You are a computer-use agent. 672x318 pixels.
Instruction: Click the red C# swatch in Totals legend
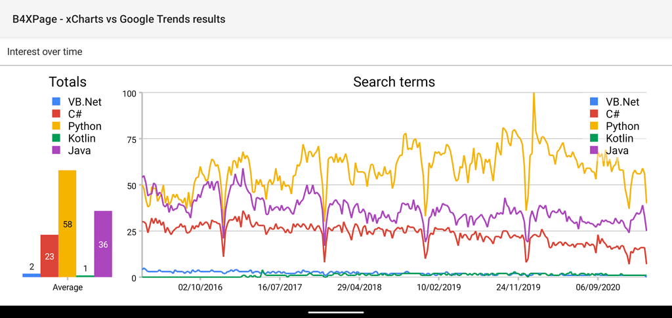56,114
